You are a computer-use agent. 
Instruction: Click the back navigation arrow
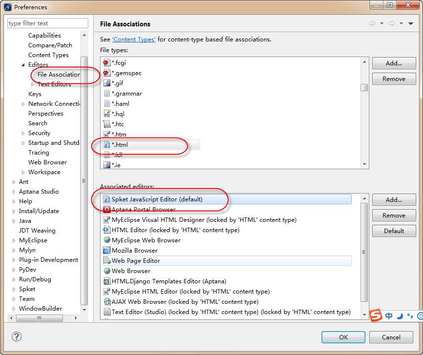click(x=372, y=23)
